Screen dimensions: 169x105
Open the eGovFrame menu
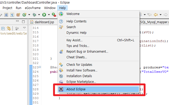coord(33,8)
